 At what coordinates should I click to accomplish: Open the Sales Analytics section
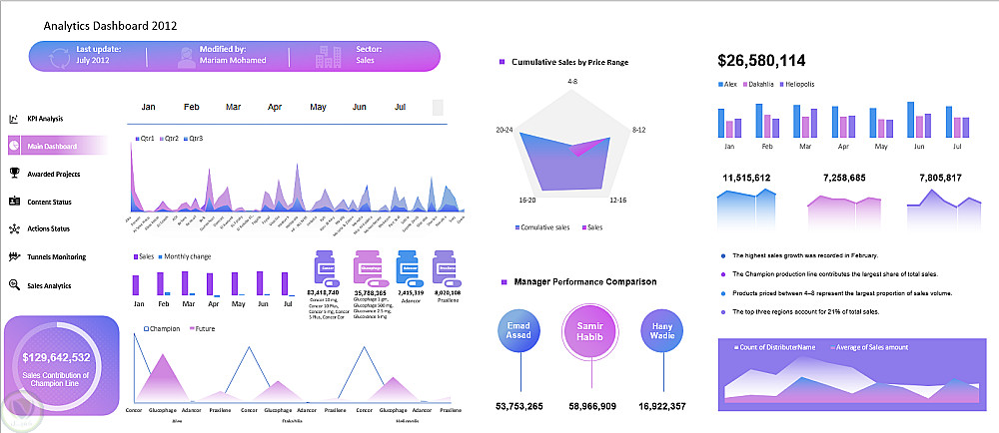pos(48,285)
